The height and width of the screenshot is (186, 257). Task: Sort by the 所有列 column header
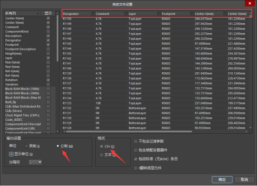22,14
